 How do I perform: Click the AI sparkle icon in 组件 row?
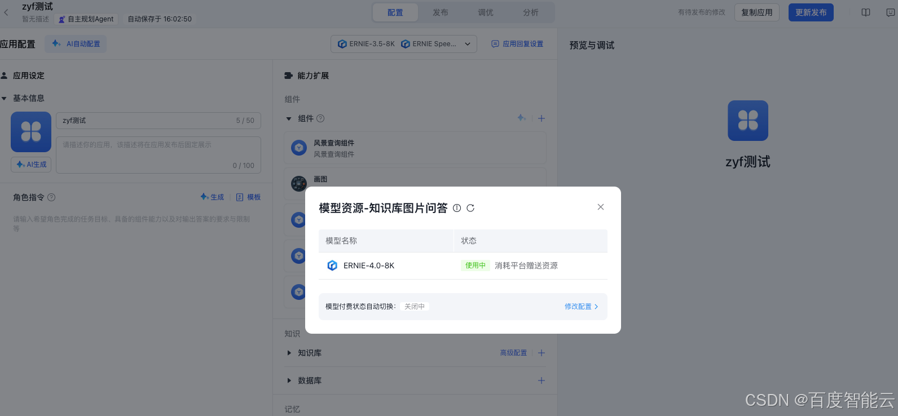pyautogui.click(x=522, y=118)
